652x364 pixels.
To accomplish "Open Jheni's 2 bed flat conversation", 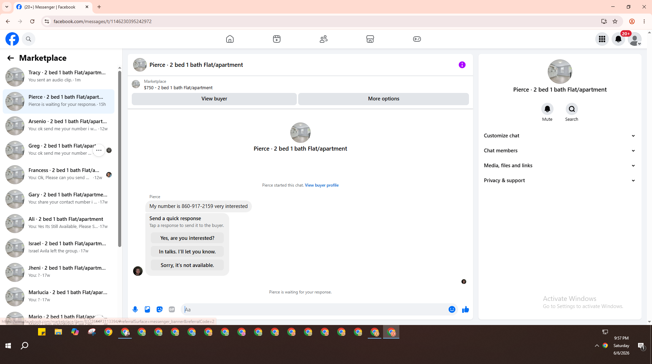I will point(58,272).
